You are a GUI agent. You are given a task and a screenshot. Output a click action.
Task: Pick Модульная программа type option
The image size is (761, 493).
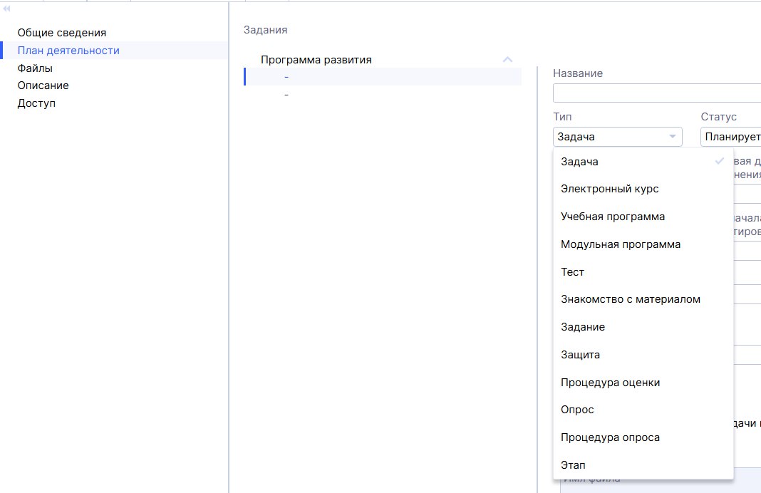pos(621,244)
